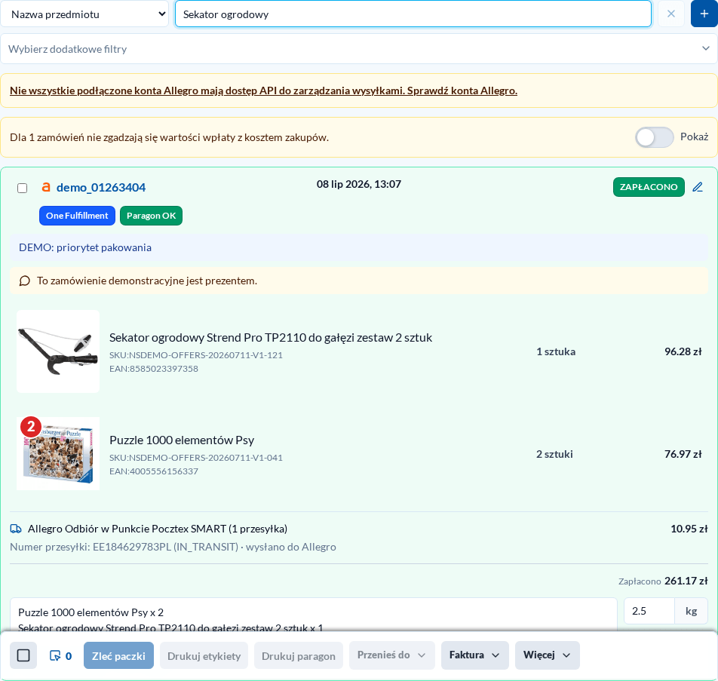
Task: Click the comment bubble icon on the gift note
Action: tap(25, 281)
